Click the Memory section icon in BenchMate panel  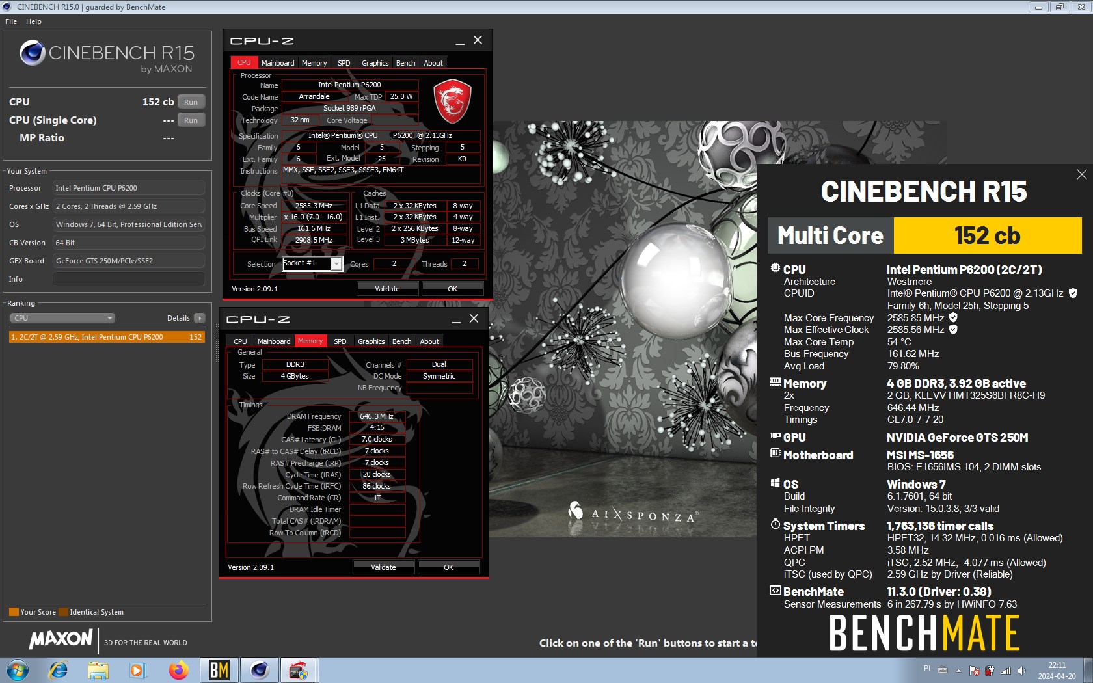[776, 382]
